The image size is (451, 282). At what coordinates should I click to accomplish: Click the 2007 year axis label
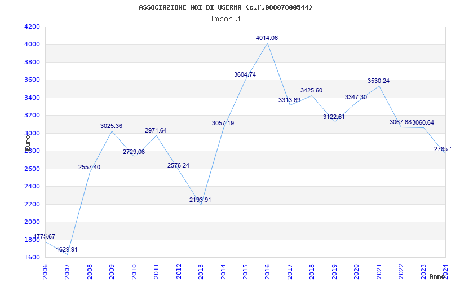pyautogui.click(x=67, y=271)
